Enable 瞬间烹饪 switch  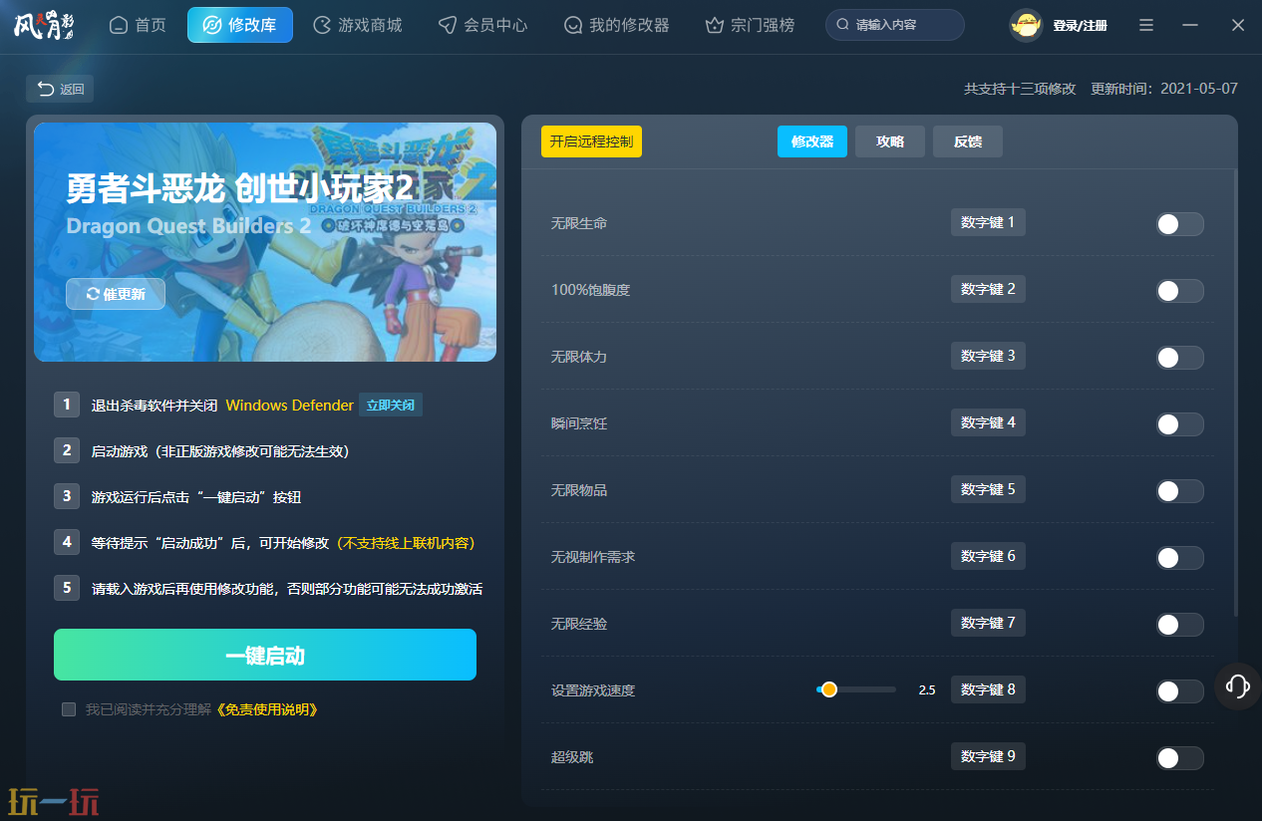pyautogui.click(x=1179, y=424)
